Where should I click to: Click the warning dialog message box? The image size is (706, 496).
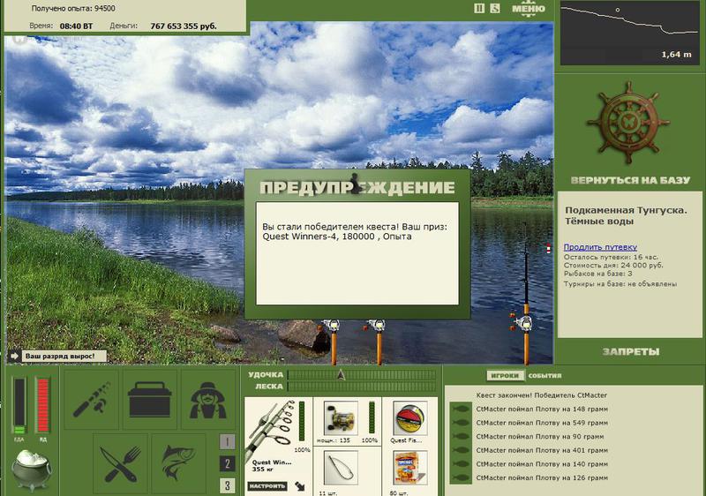coord(357,253)
